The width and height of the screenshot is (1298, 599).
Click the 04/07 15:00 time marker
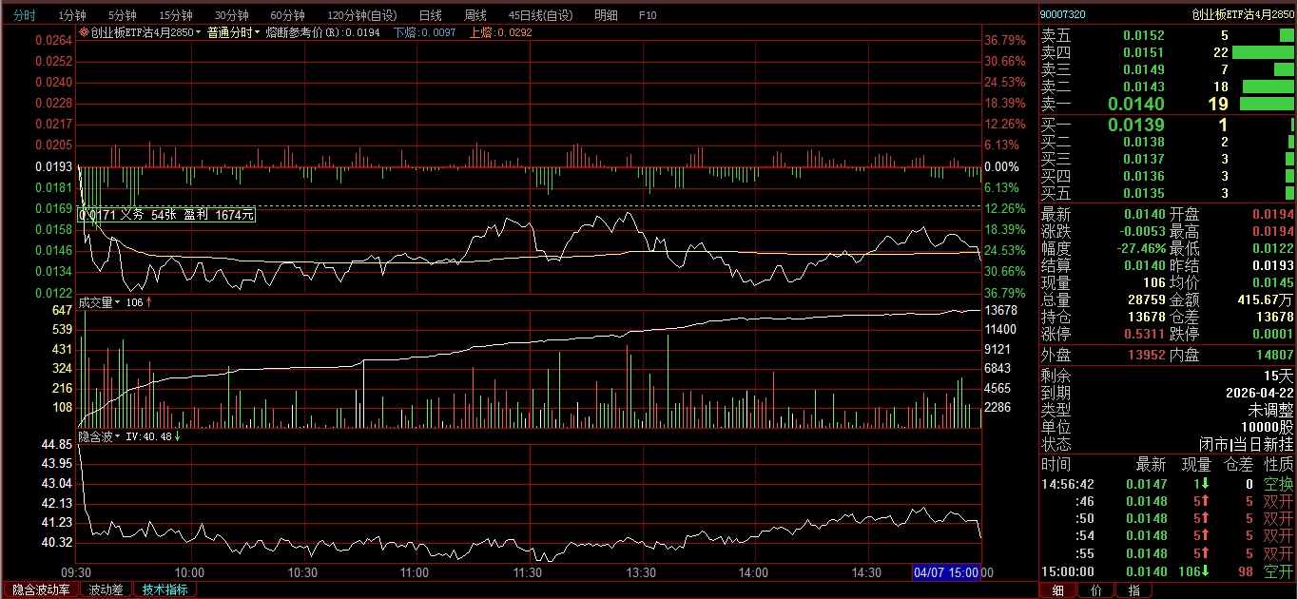946,572
